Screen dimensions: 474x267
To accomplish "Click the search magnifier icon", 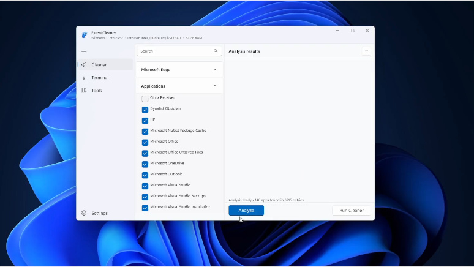I will click(216, 51).
